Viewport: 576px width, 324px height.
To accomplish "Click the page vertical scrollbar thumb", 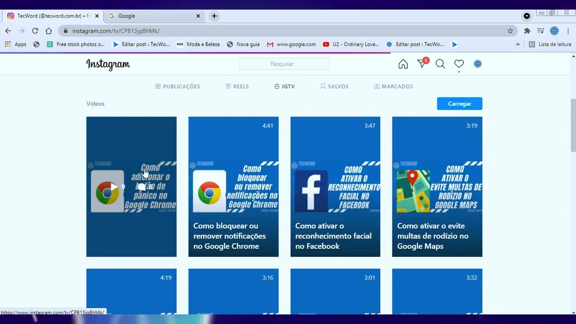I will point(573,125).
